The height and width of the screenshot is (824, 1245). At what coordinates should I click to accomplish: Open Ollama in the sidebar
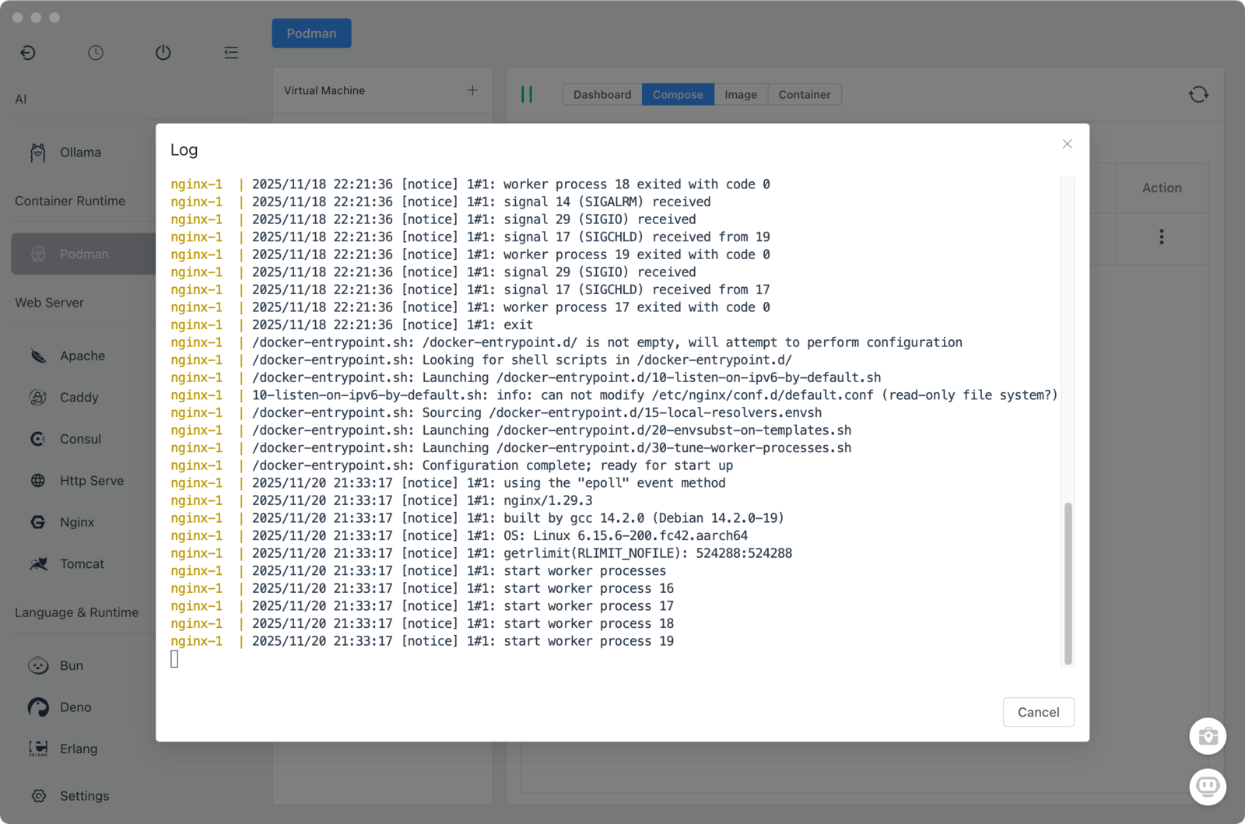pos(80,153)
